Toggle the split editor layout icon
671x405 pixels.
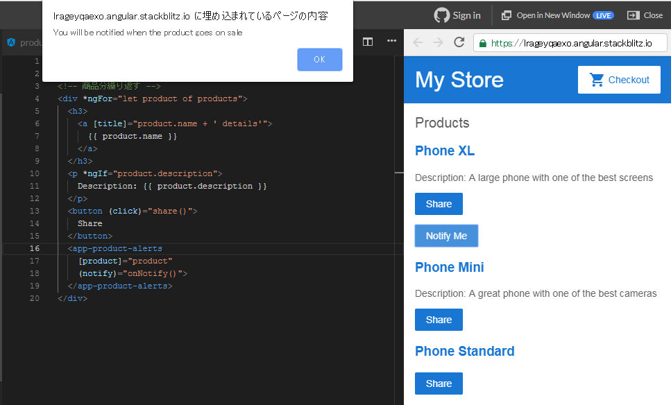coord(367,42)
